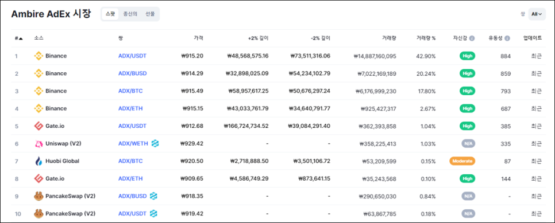The width and height of the screenshot is (555, 223).
Task: Click the Uniswap (V2) unicorn logo
Action: [38, 143]
